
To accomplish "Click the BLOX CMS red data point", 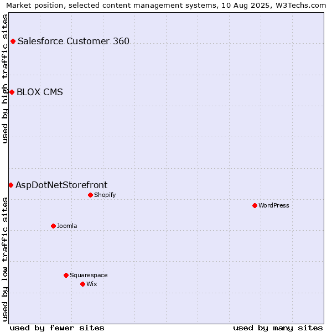I will pyautogui.click(x=12, y=92).
